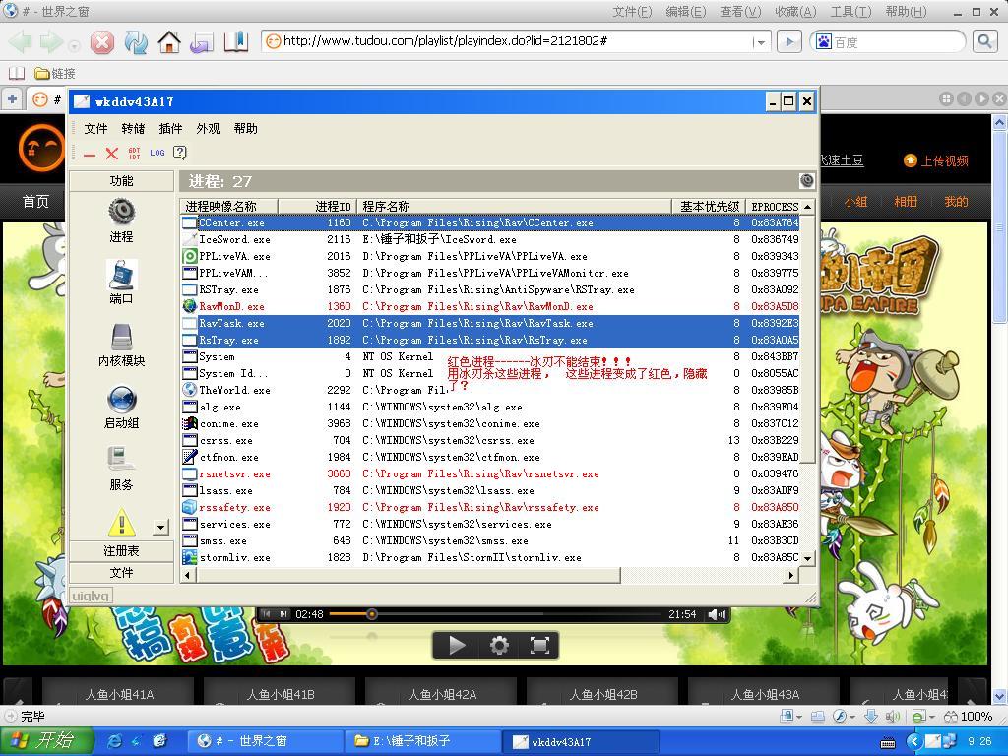Screen dimensions: 1008x756
Task: Click the 人鱼小姐41B video thumbnail
Action: click(281, 694)
